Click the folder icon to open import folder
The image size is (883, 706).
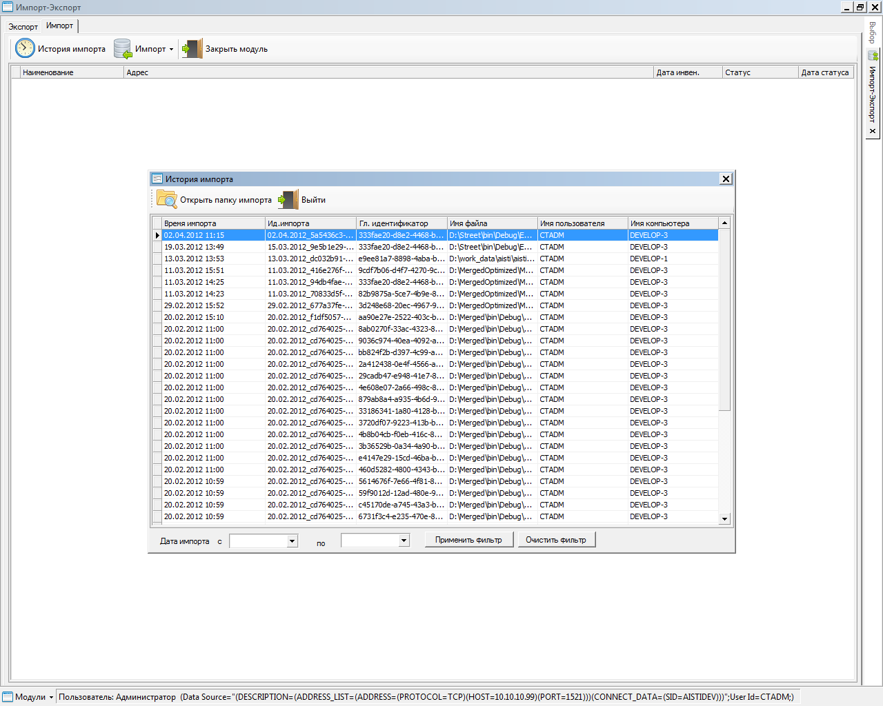[x=167, y=199]
